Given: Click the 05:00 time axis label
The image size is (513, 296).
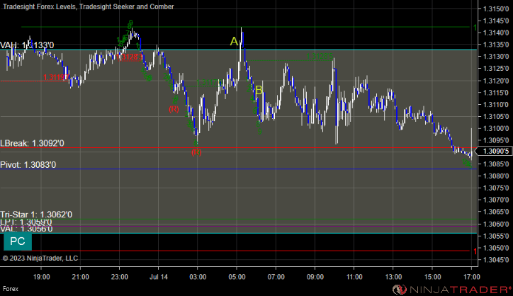Looking at the screenshot, I should (x=237, y=277).
